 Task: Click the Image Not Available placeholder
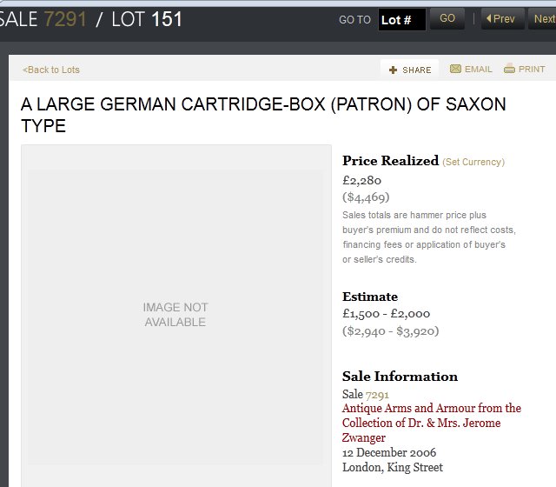click(x=175, y=315)
